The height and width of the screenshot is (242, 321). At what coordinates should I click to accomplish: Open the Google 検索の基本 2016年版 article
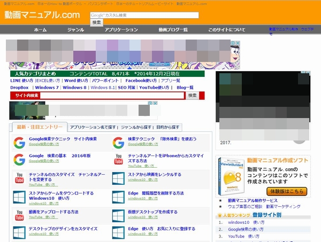(59, 156)
